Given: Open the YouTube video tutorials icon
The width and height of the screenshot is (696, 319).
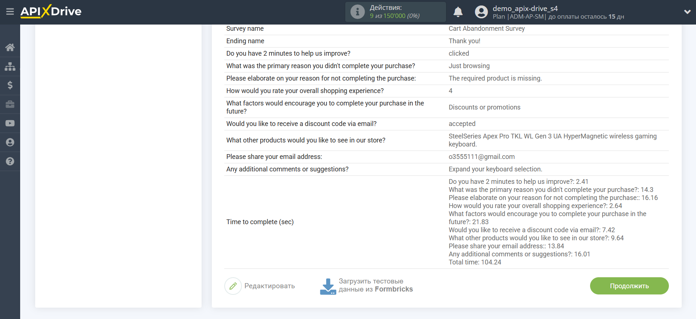Looking at the screenshot, I should [x=10, y=123].
